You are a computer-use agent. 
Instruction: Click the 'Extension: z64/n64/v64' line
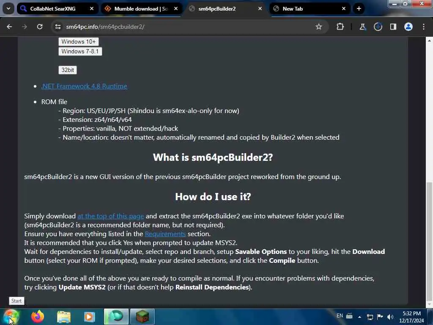(95, 120)
